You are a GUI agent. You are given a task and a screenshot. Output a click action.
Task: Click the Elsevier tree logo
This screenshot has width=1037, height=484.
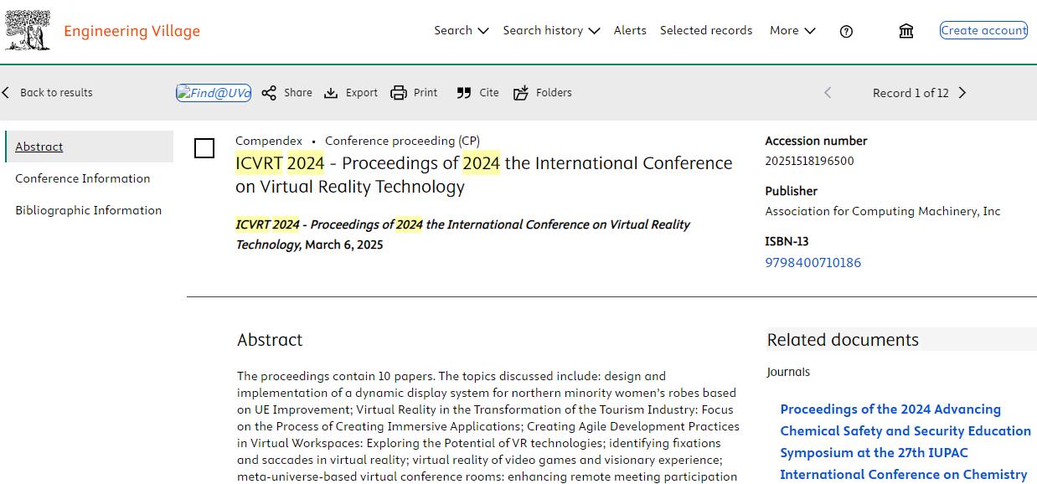[28, 31]
